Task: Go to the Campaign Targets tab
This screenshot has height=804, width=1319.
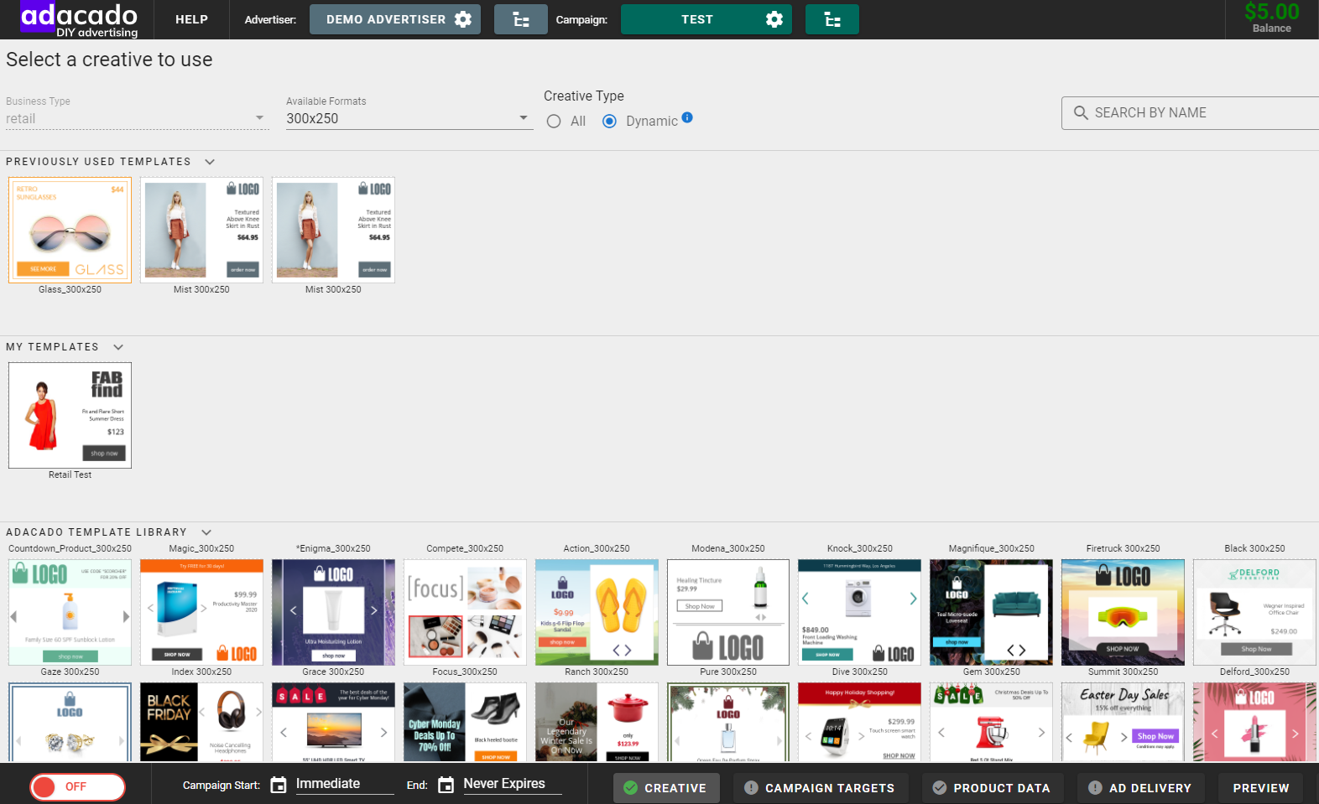Action: (x=821, y=788)
